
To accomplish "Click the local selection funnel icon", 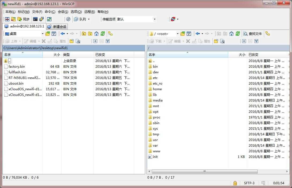I will coord(108,41).
